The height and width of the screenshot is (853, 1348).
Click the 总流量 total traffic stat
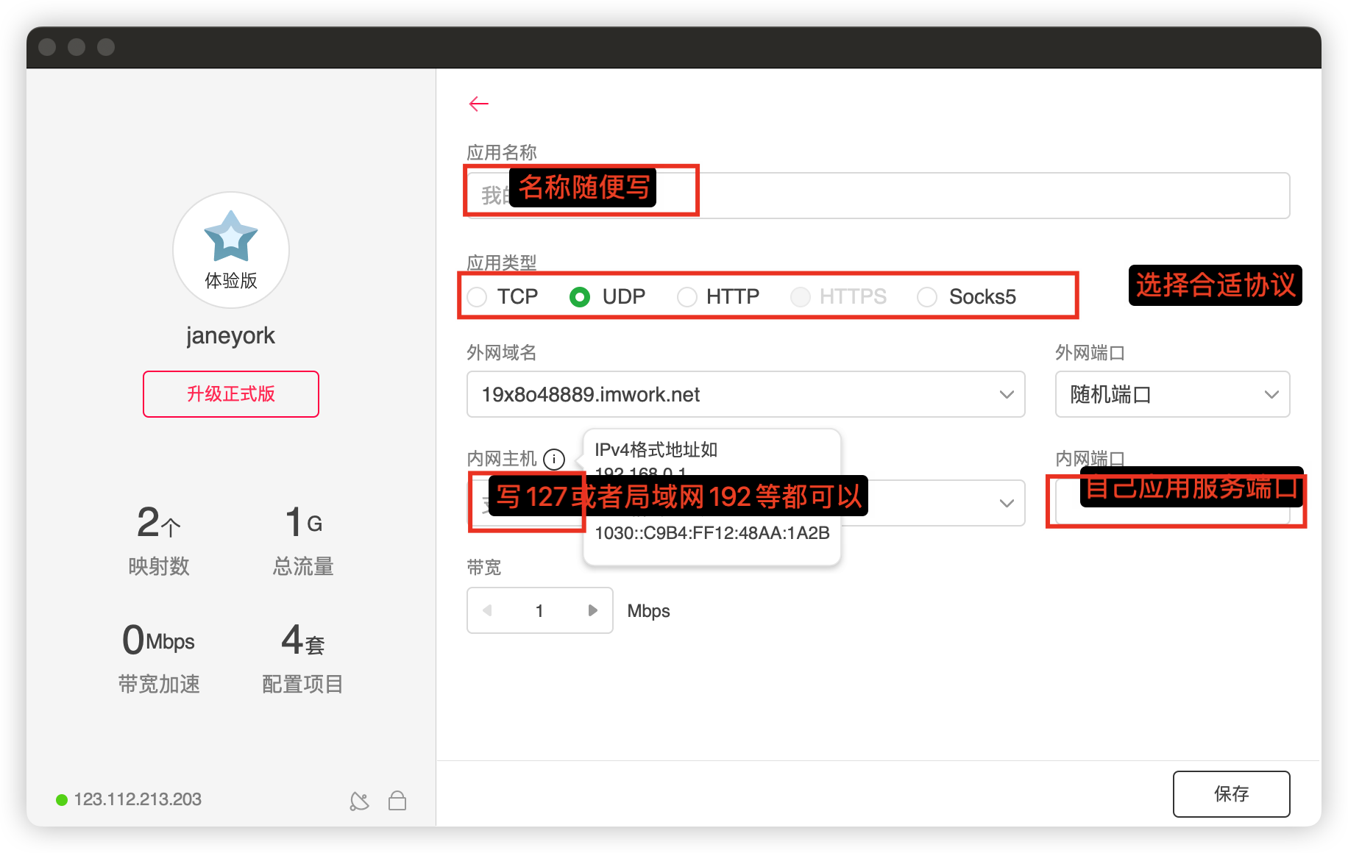303,540
